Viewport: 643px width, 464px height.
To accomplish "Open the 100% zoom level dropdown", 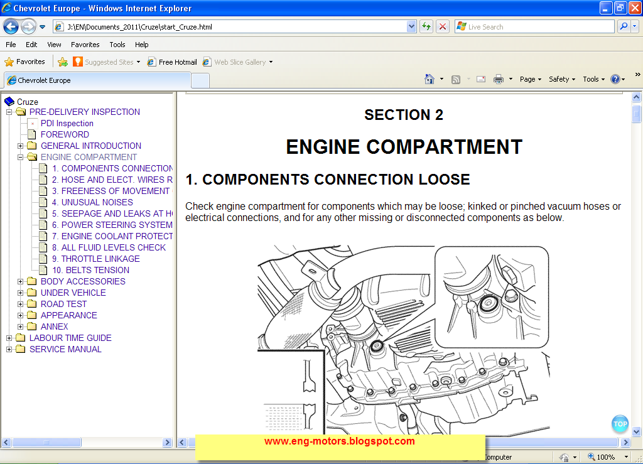I will pyautogui.click(x=626, y=456).
